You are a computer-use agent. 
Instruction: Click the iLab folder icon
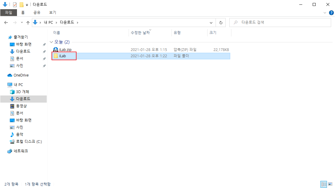(56, 56)
